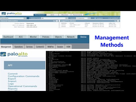Click the Palo Alto Networks logo in the Panorama header

[12, 13]
